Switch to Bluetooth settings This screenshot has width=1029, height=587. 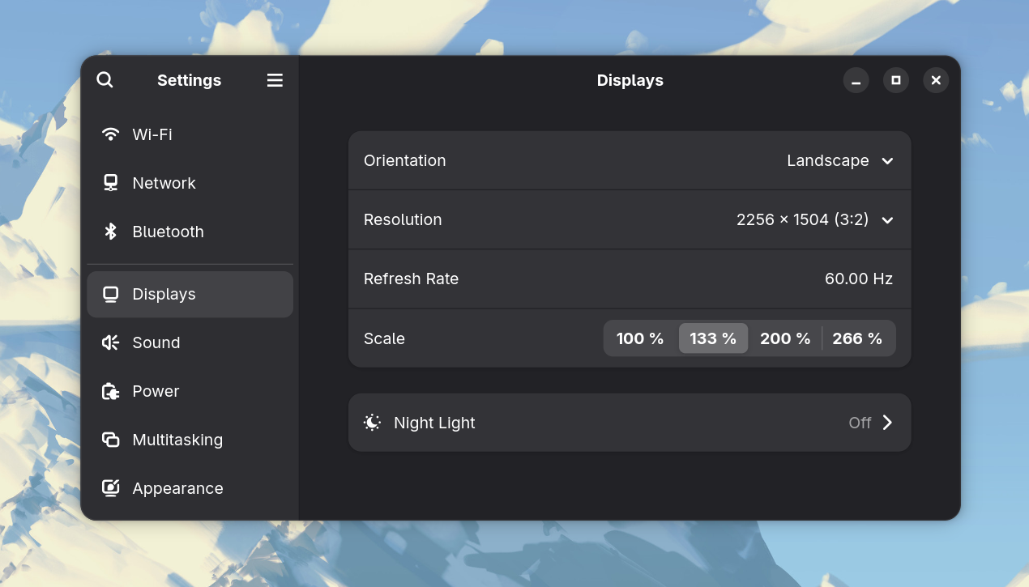pos(190,232)
